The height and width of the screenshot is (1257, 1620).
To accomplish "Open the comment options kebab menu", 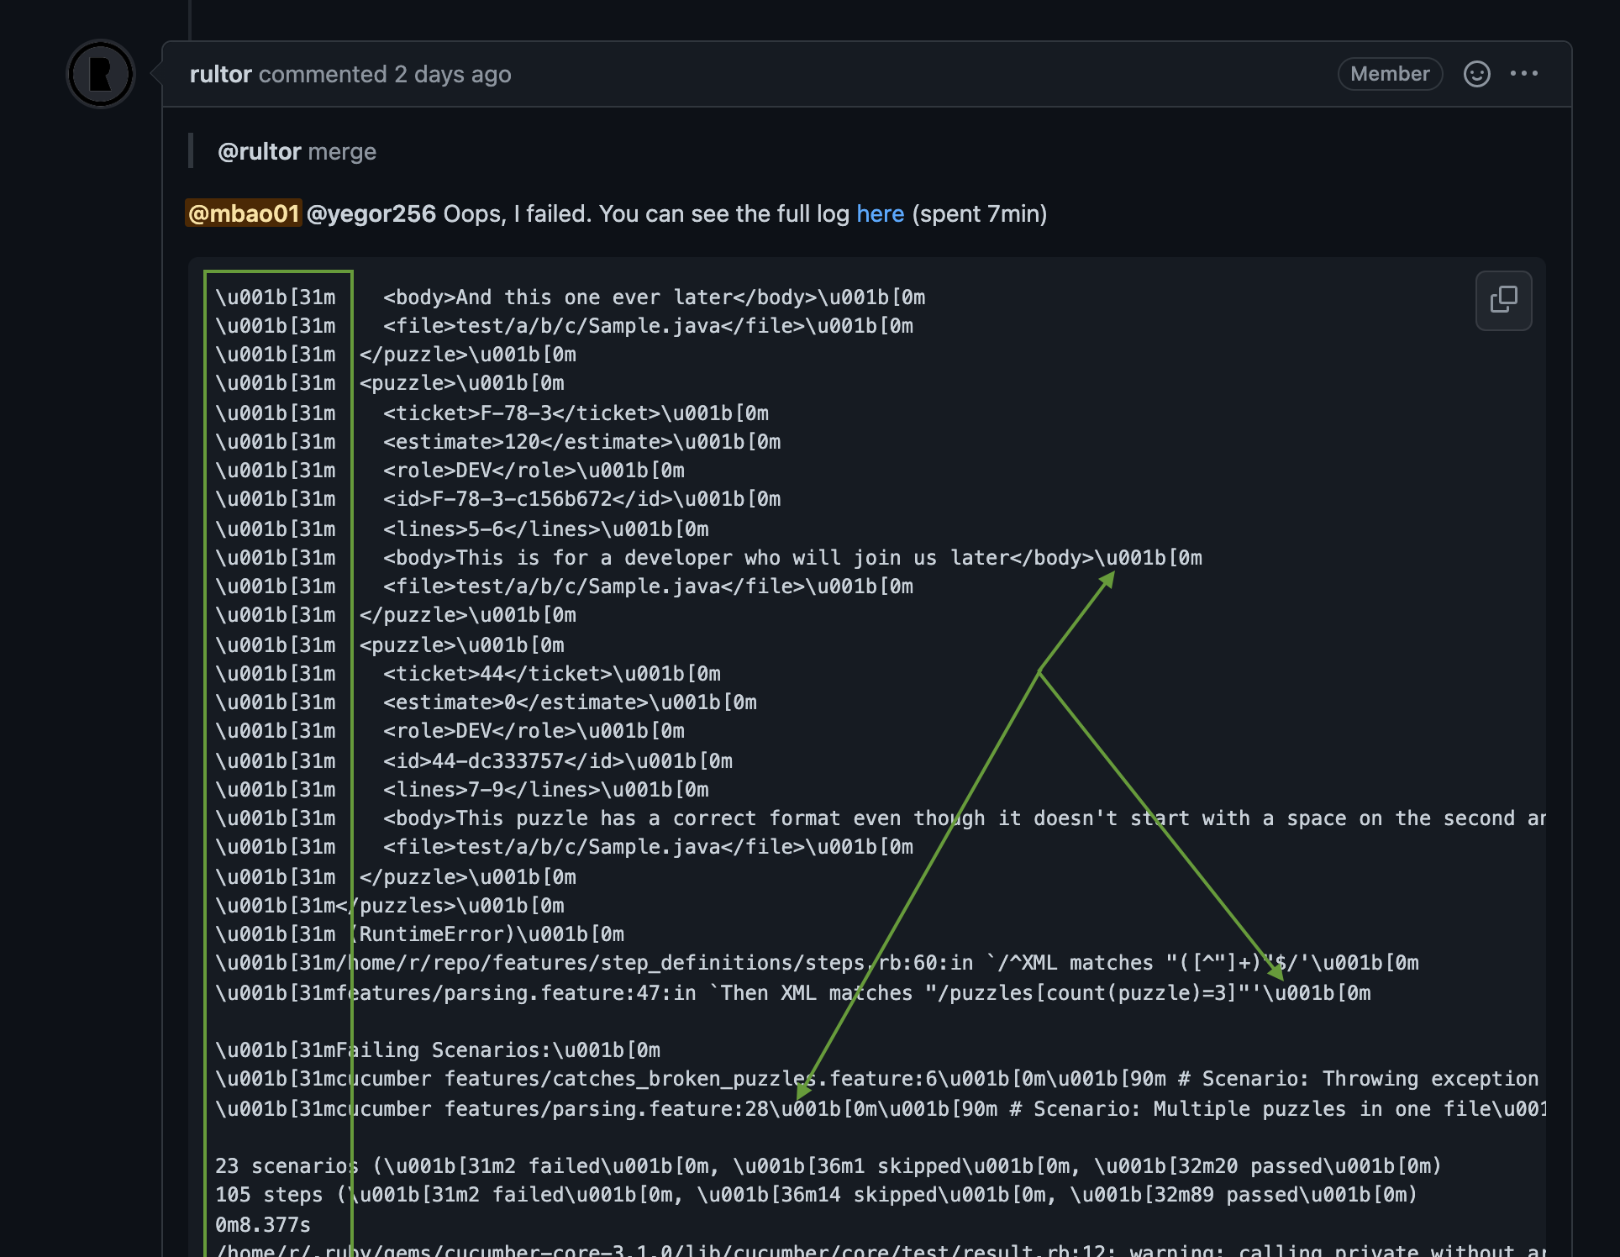I will (1525, 74).
